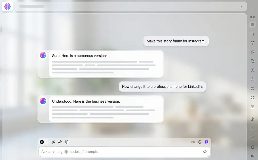Click the brain avatar beside the business version reply
Image resolution: width=258 pixels, height=160 pixels.
coord(43,101)
